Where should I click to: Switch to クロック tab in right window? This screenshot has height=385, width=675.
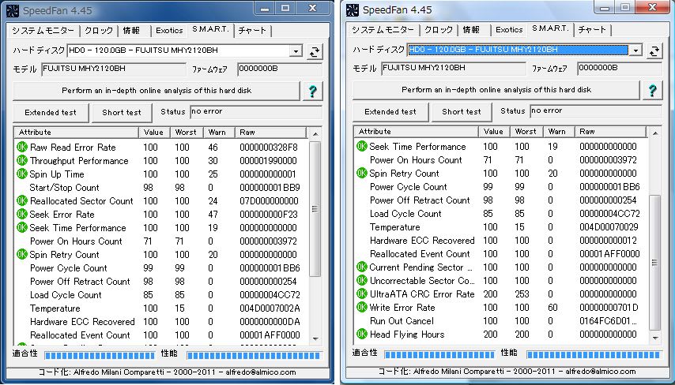point(439,30)
